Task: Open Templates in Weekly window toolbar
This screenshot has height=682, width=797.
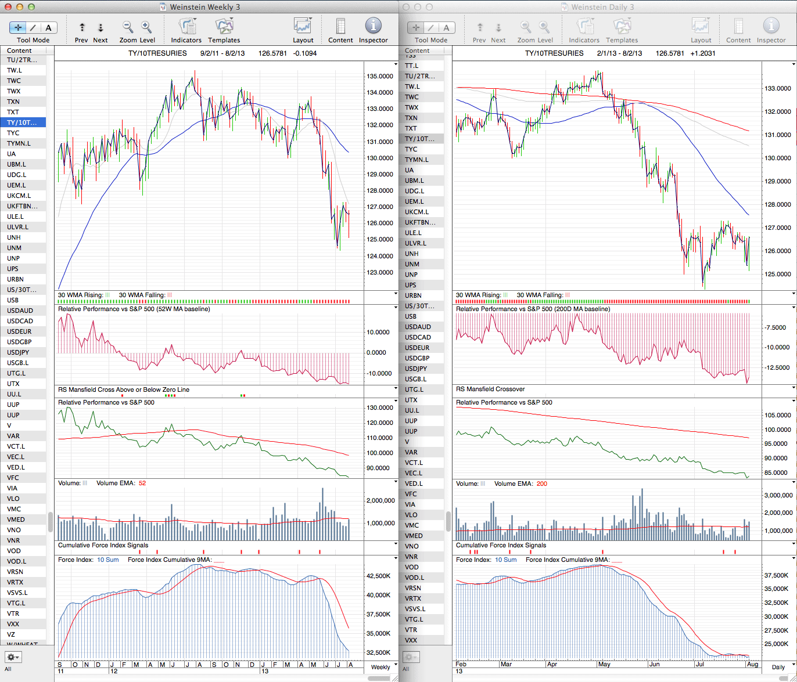Action: tap(224, 27)
